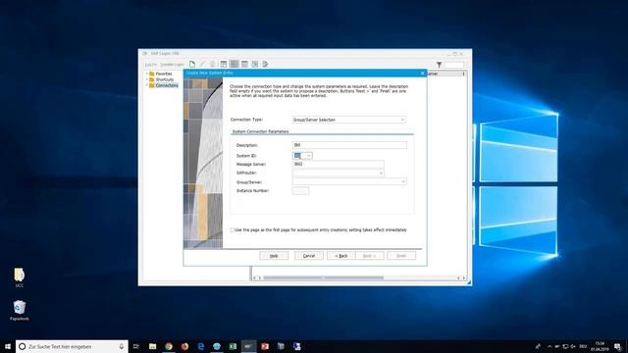Open the notification center in the taskbar
The width and height of the screenshot is (628, 353).
[617, 346]
